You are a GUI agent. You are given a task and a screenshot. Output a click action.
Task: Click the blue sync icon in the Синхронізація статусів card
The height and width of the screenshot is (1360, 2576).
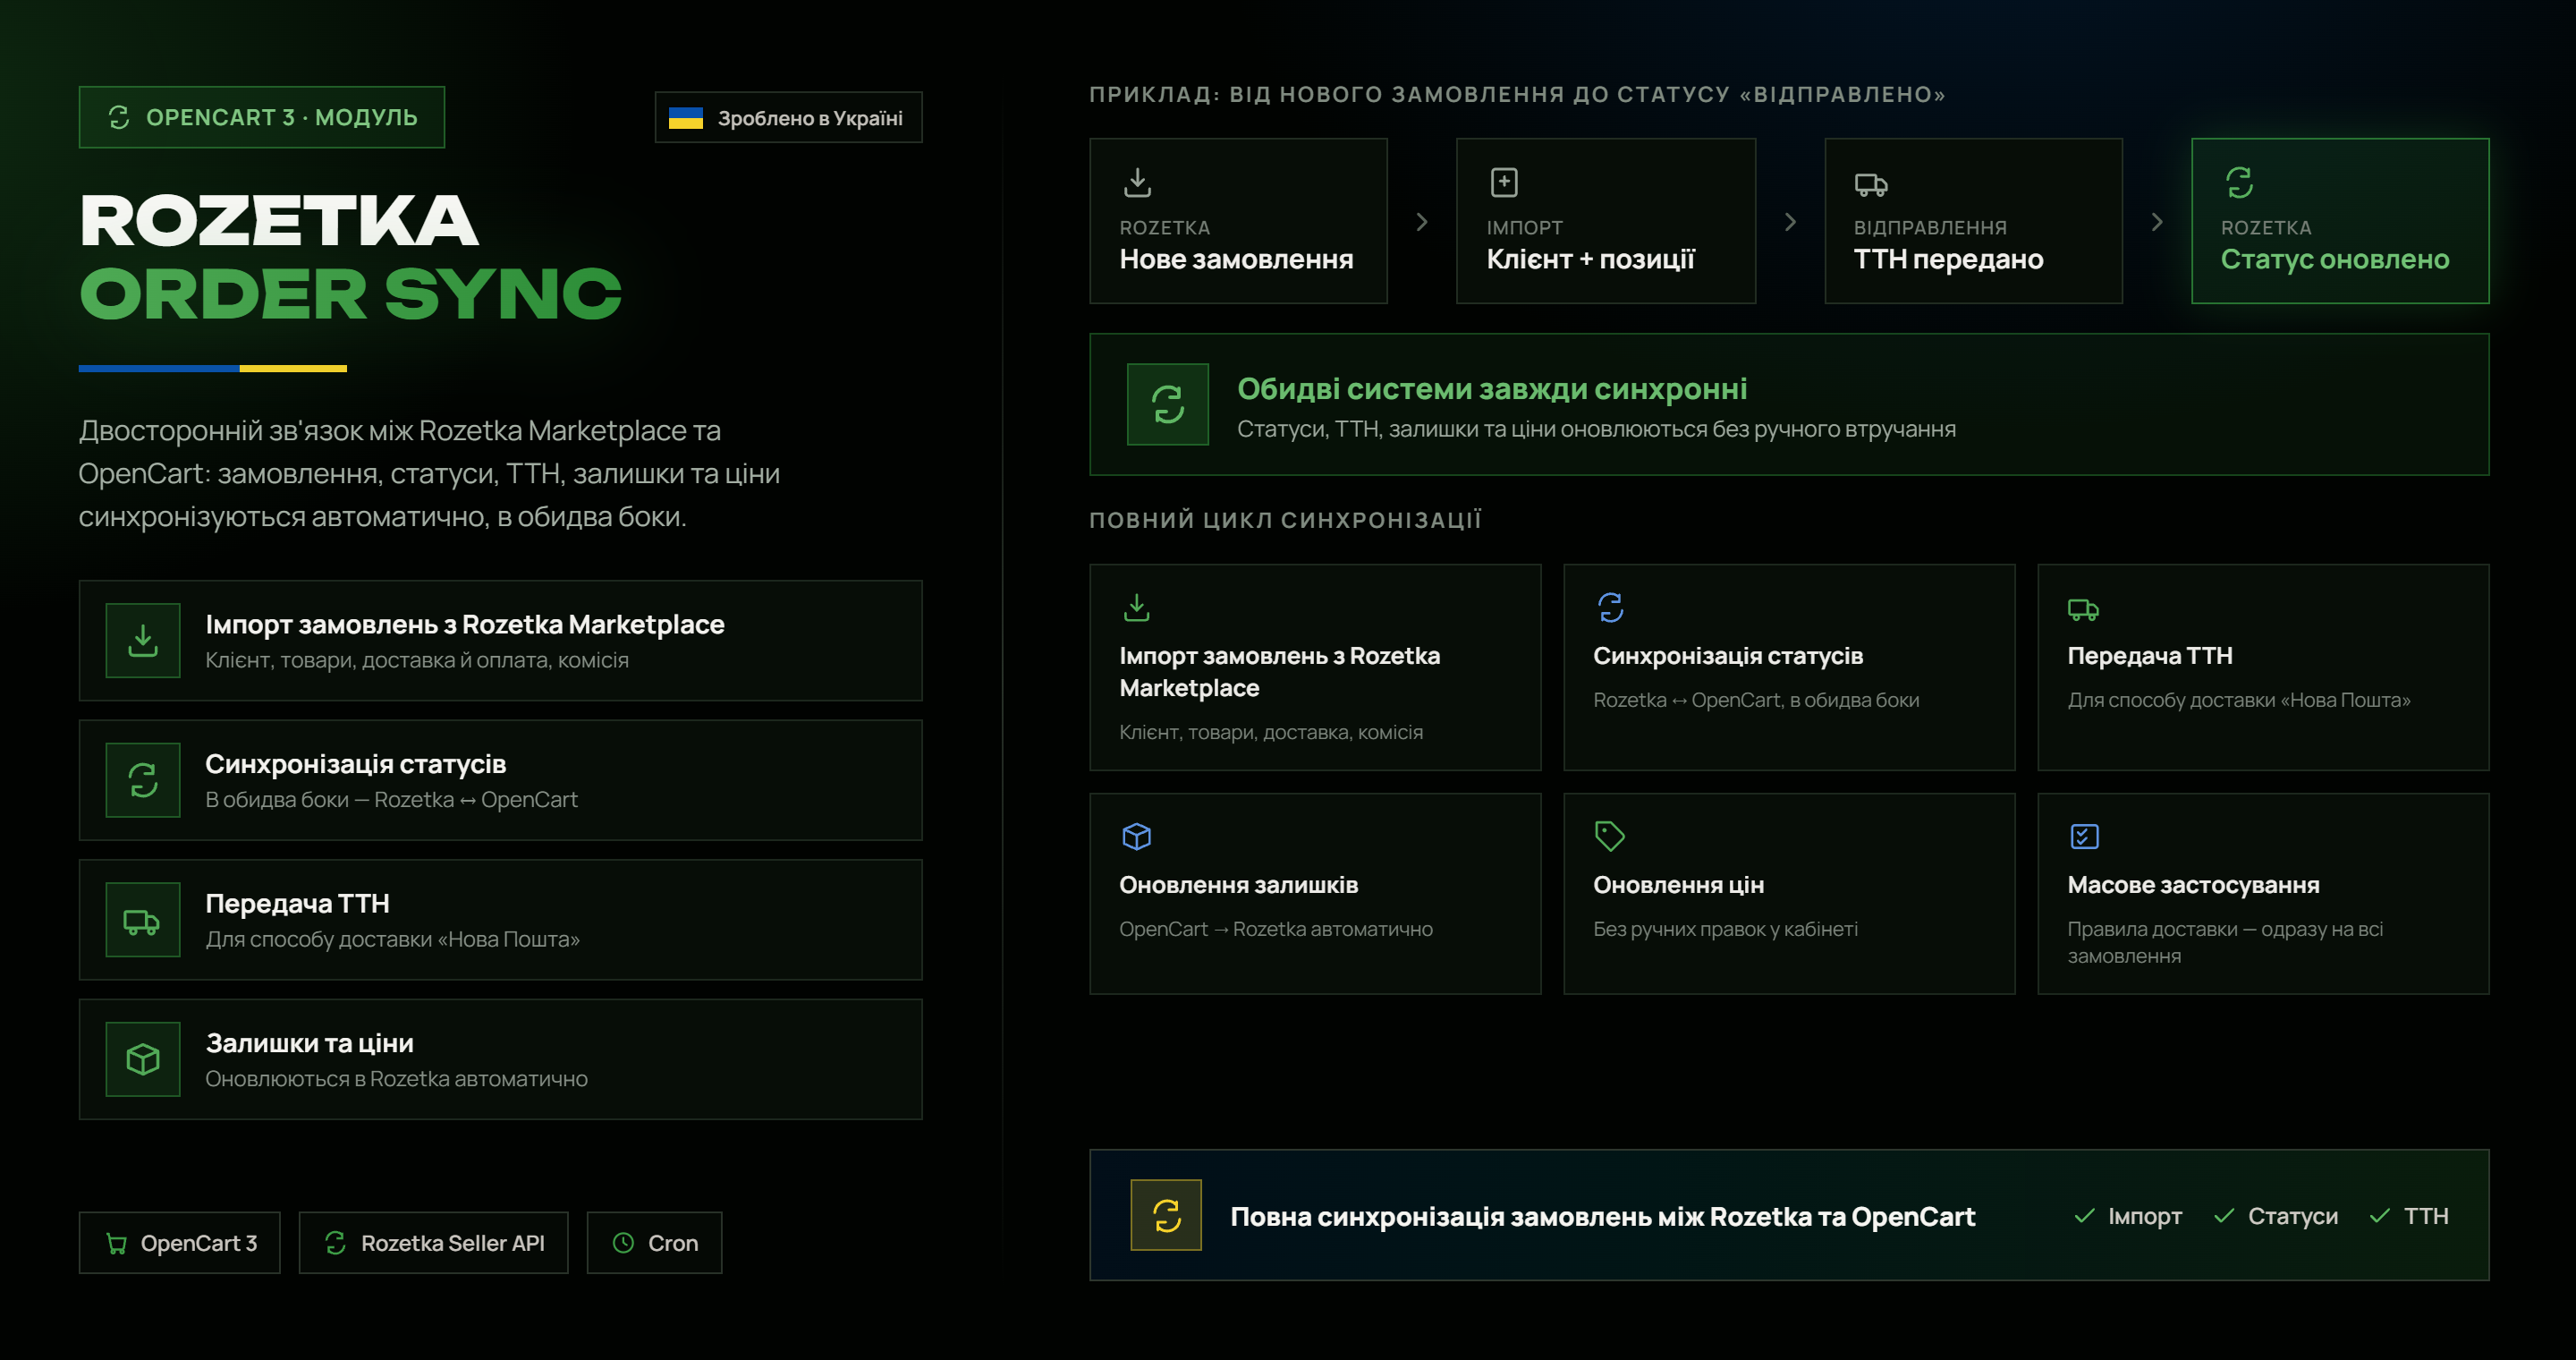click(x=1610, y=607)
